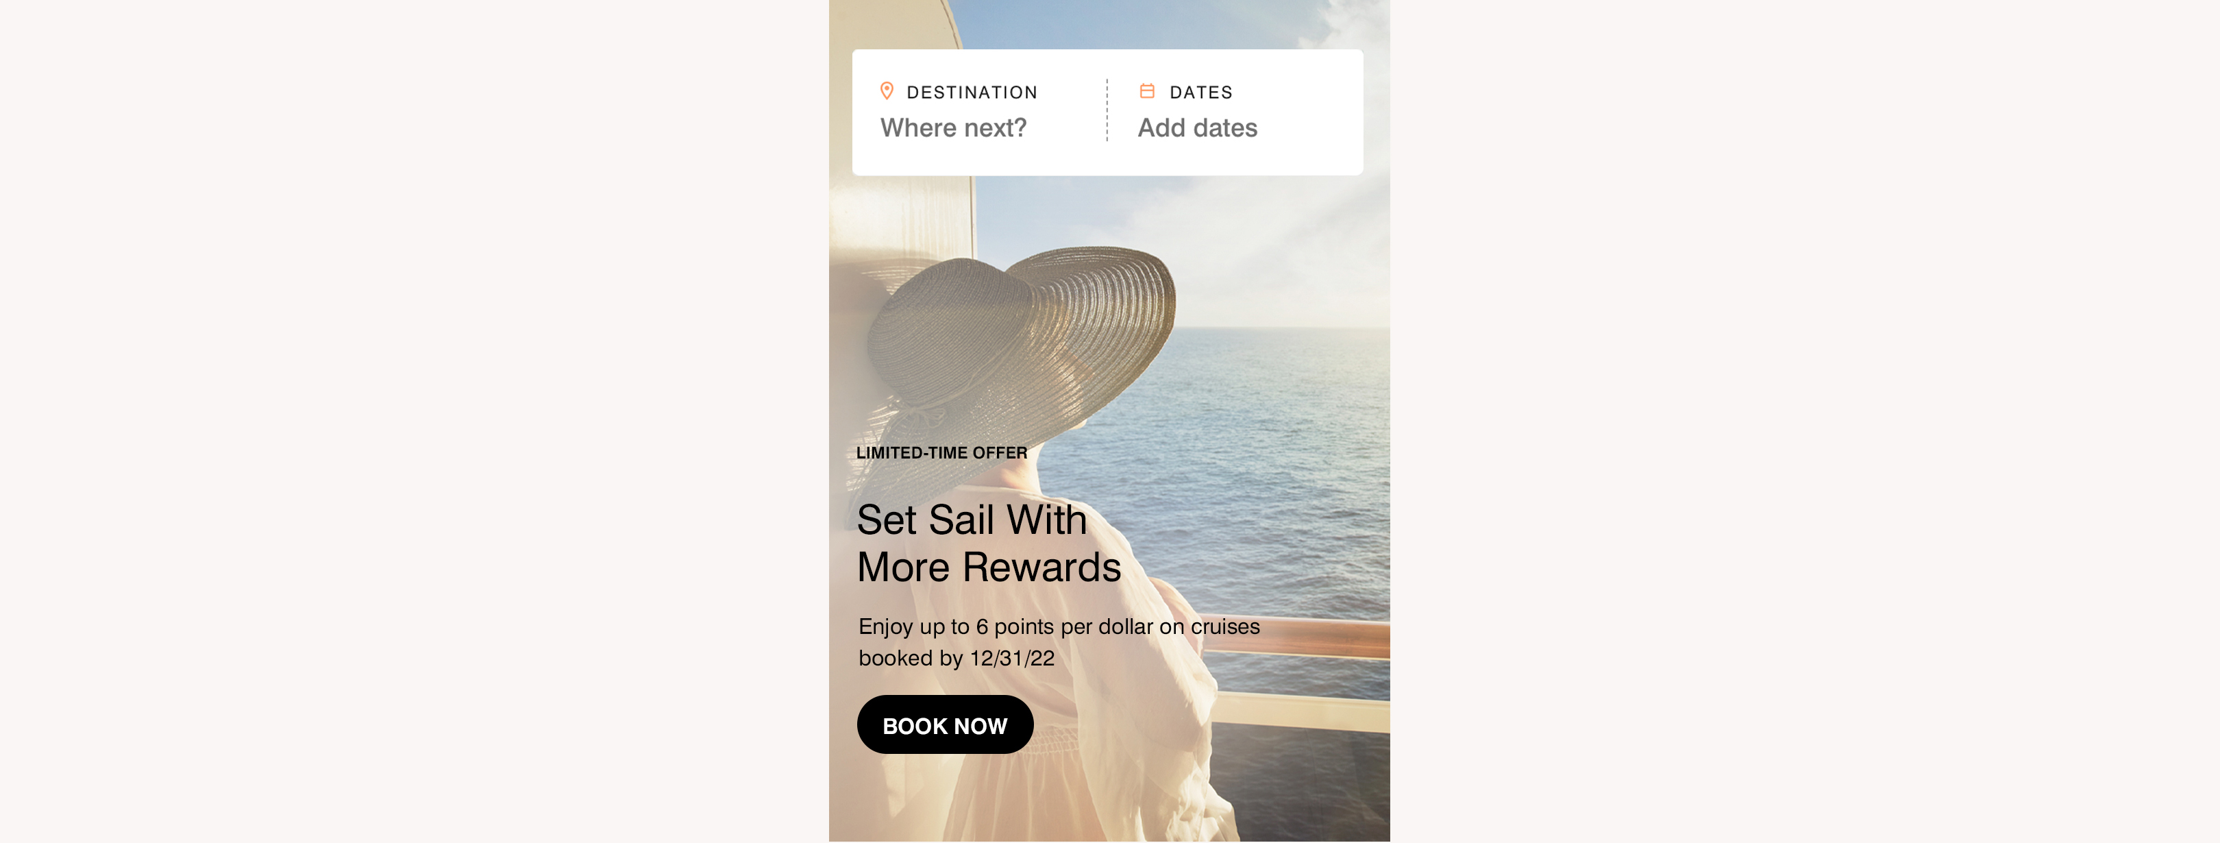Click the "Set Sail With" headline line
The height and width of the screenshot is (843, 2220).
pyautogui.click(x=972, y=520)
